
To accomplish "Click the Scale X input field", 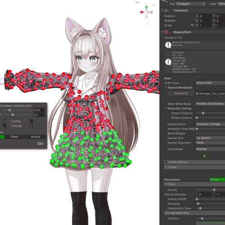I will point(205,25).
